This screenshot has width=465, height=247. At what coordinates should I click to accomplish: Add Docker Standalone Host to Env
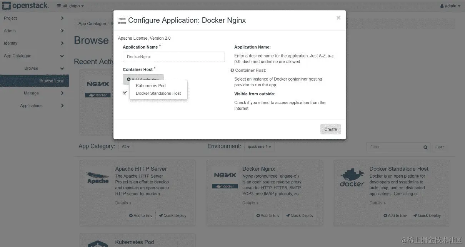(395, 215)
